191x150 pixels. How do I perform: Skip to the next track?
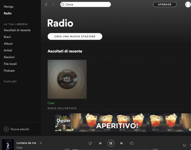point(121,143)
